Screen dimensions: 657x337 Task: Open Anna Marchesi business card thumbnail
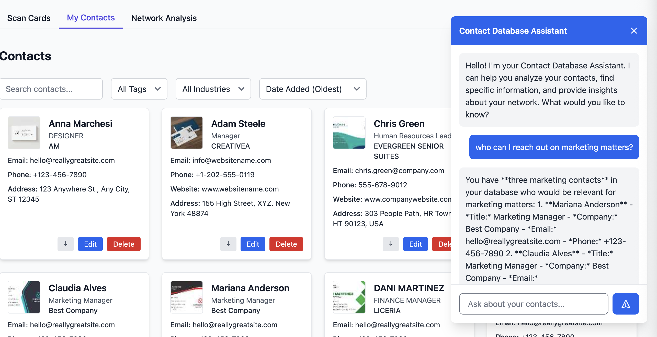[24, 133]
